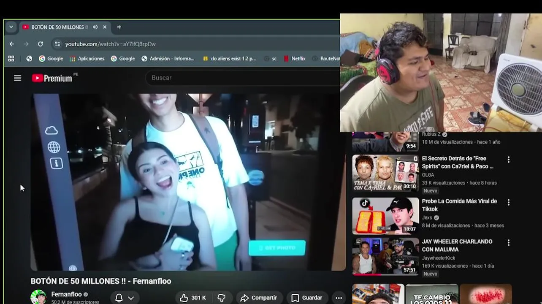The height and width of the screenshot is (304, 542).
Task: Open the Aplicaciones bookmark
Action: pos(87,59)
